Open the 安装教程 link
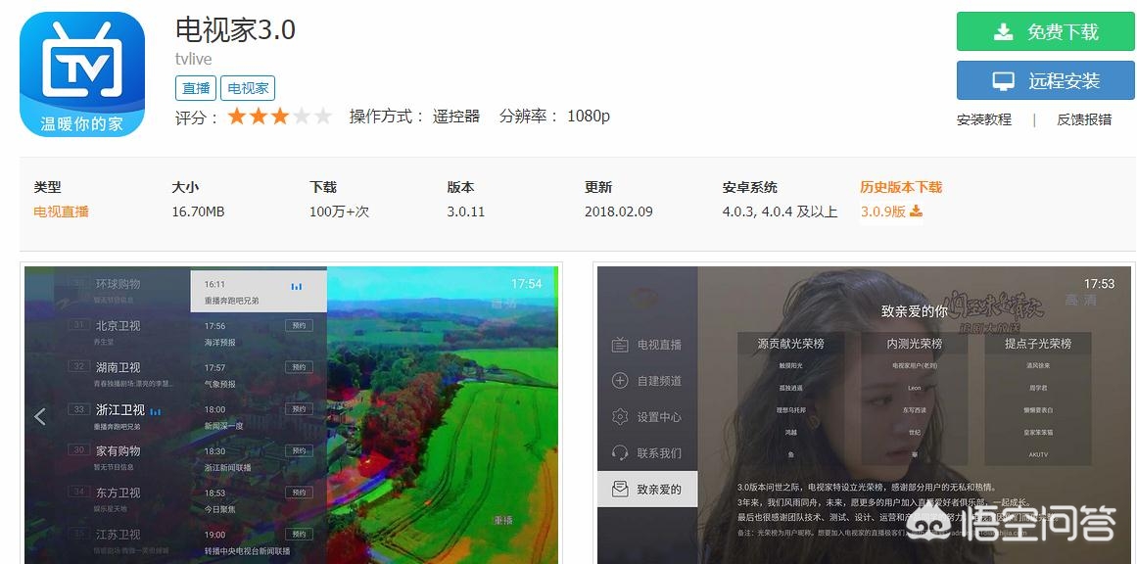 (x=984, y=119)
